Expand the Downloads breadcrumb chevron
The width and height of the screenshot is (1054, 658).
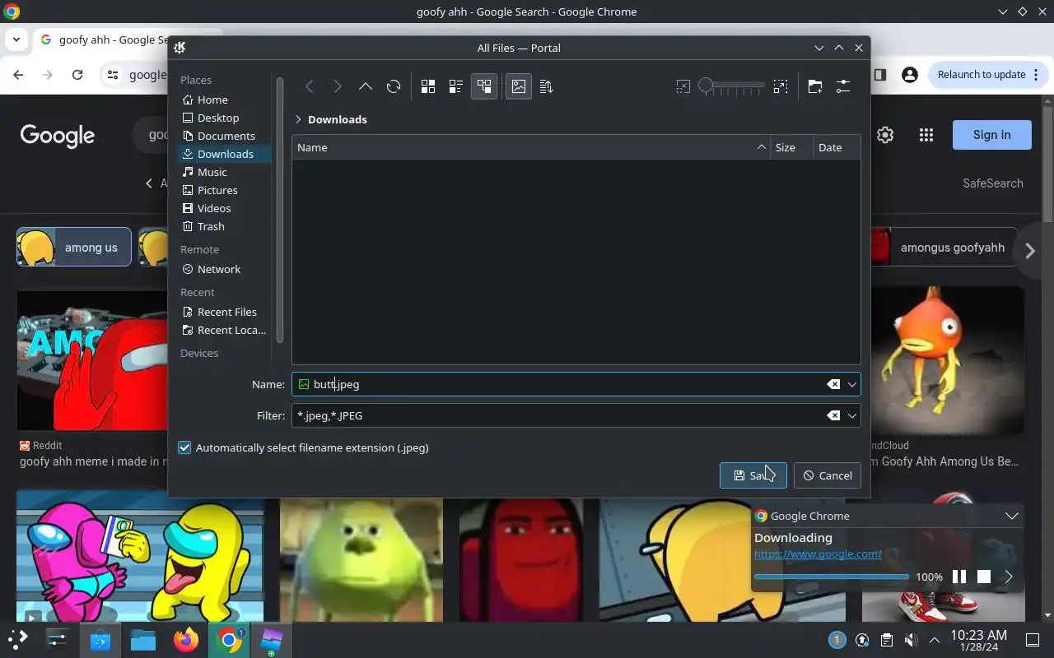(x=298, y=119)
